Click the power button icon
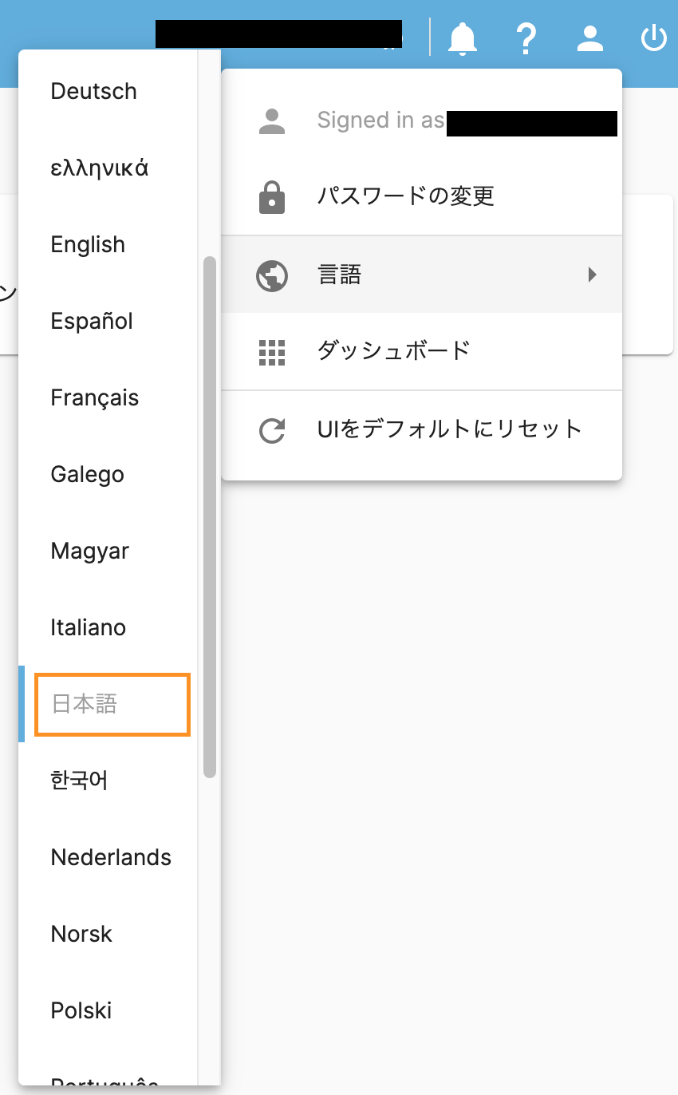The image size is (678, 1095). pos(654,38)
